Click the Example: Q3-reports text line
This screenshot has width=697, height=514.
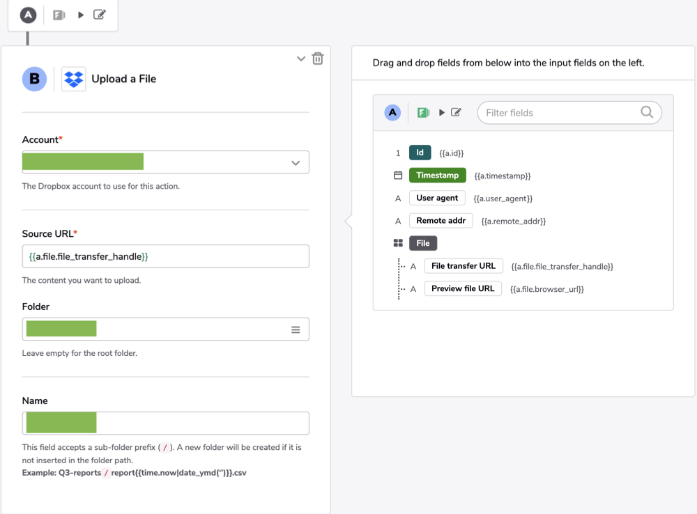[135, 473]
